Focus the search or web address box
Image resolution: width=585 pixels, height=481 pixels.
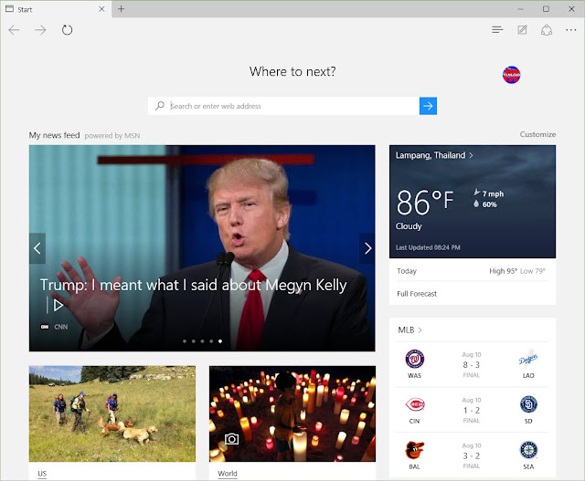click(294, 106)
